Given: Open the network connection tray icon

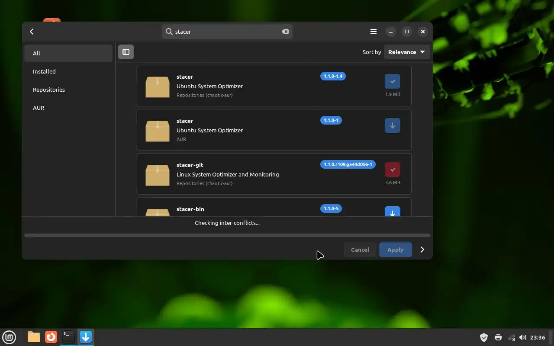Looking at the screenshot, I should point(512,337).
